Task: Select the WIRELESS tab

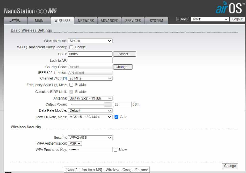Action: tap(62, 20)
